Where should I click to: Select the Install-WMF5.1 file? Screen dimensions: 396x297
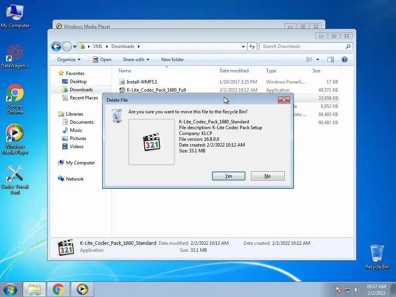(142, 82)
